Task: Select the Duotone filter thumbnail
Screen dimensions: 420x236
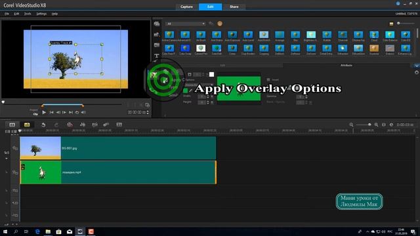Action: point(374,48)
